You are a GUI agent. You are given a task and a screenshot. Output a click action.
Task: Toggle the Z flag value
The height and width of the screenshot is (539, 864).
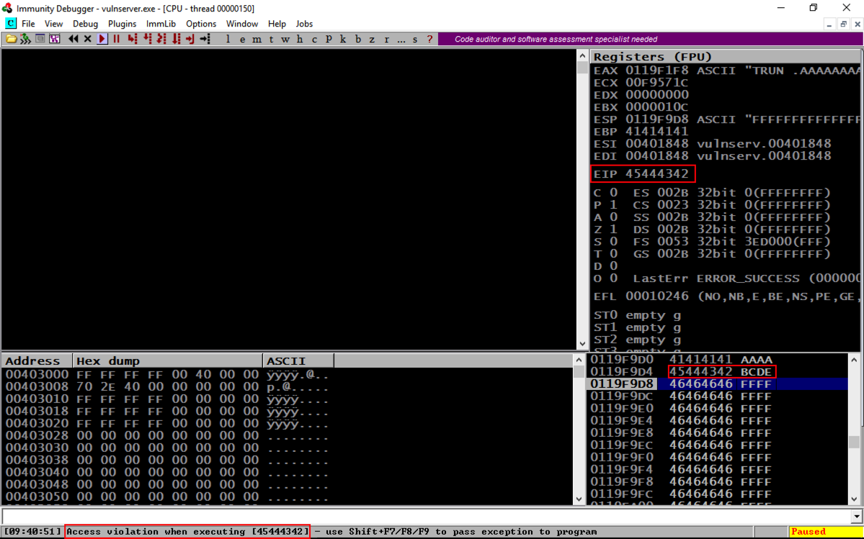pyautogui.click(x=613, y=230)
